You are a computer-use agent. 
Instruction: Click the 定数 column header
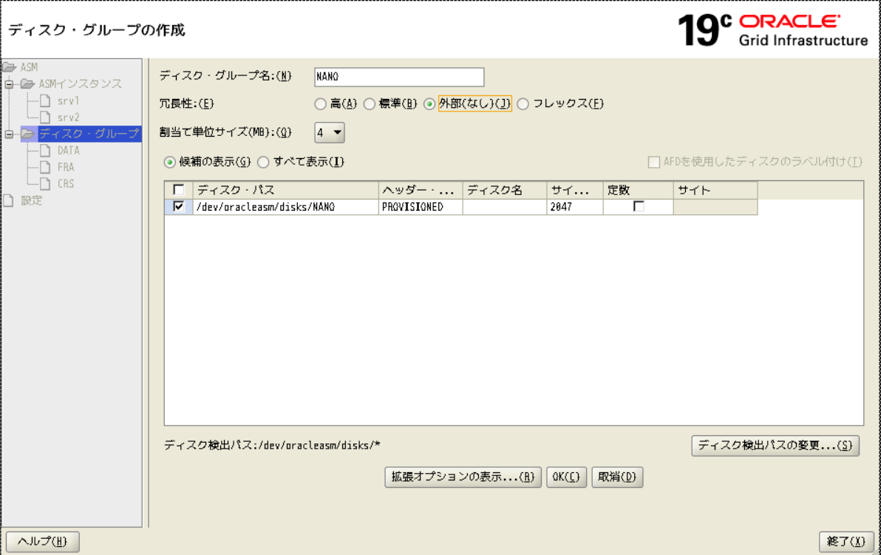pos(639,190)
